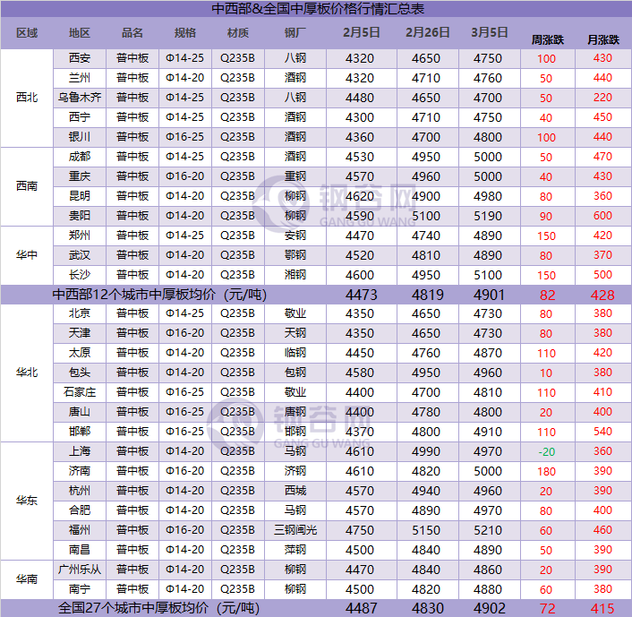Click the 钢厂 column header
The width and height of the screenshot is (632, 617).
tap(295, 33)
